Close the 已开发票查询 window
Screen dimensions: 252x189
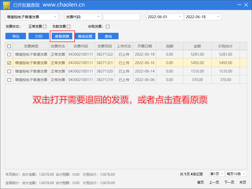pos(247,5)
